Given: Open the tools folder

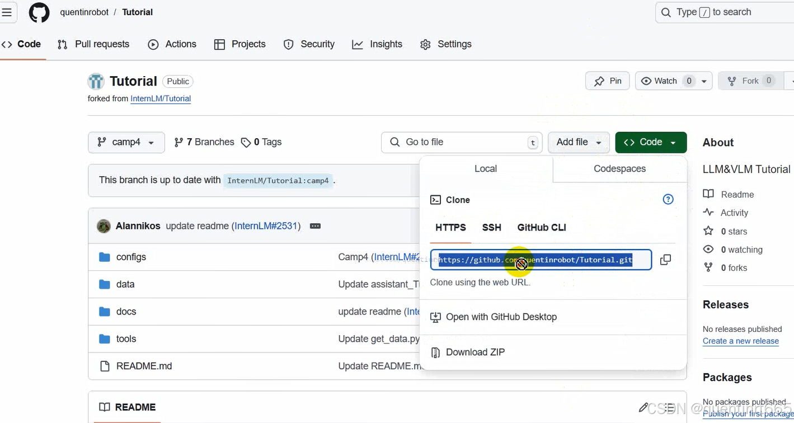Looking at the screenshot, I should 126,339.
